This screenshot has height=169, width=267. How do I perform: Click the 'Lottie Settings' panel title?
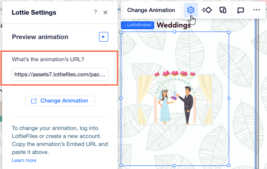(34, 12)
